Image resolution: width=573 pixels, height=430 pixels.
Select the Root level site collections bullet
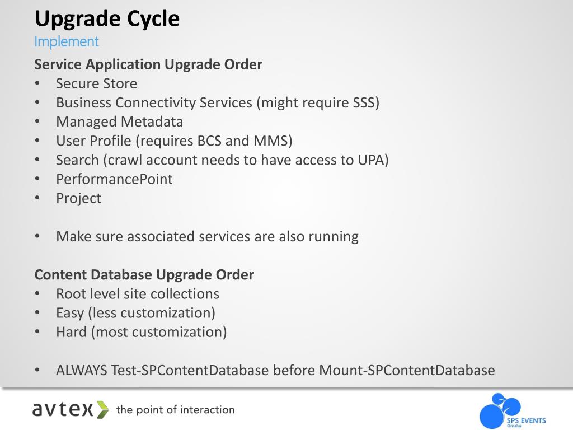138,294
